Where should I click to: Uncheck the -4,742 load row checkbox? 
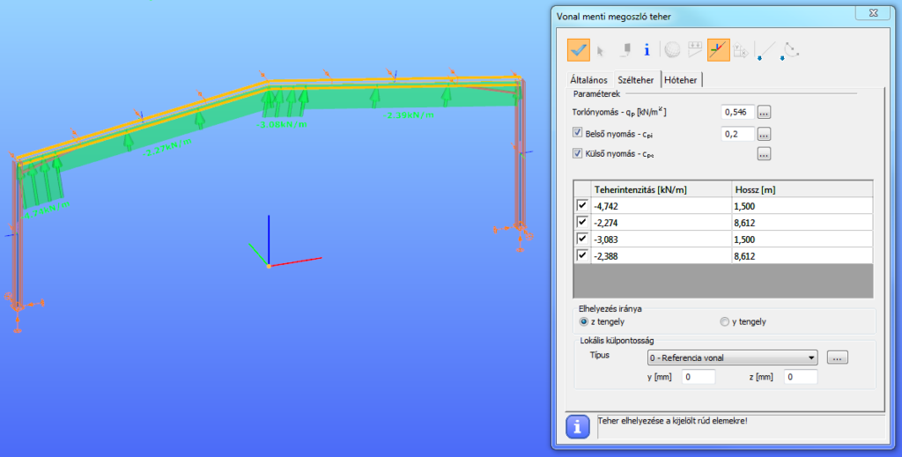tap(582, 205)
